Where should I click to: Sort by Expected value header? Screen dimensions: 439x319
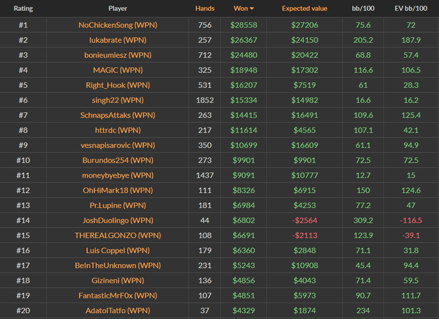304,9
